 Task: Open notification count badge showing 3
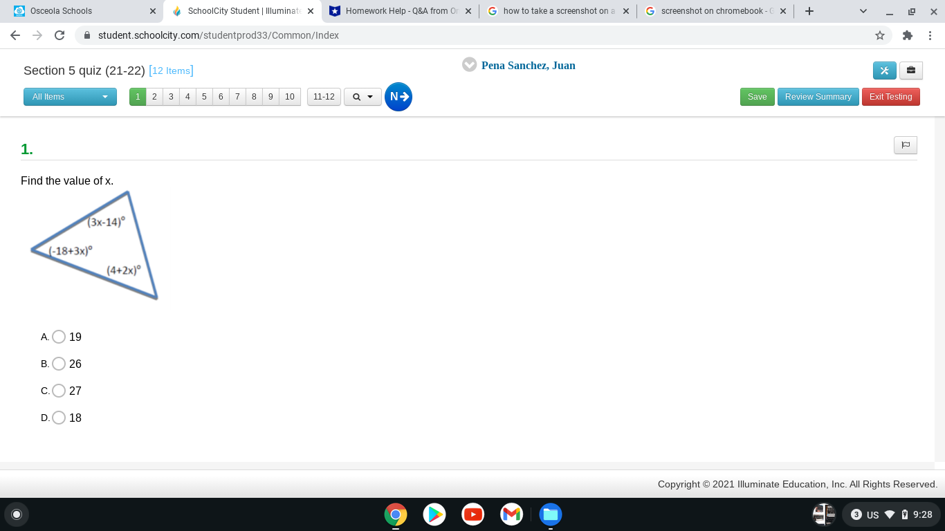click(x=856, y=514)
